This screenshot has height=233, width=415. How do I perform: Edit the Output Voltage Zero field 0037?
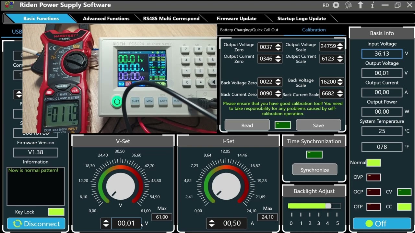point(266,47)
